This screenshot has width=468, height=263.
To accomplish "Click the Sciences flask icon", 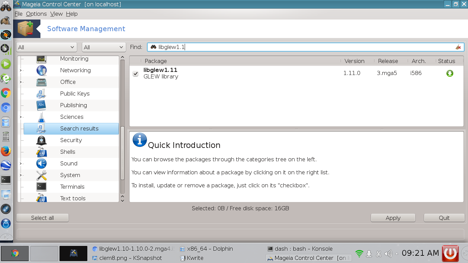I will (41, 117).
